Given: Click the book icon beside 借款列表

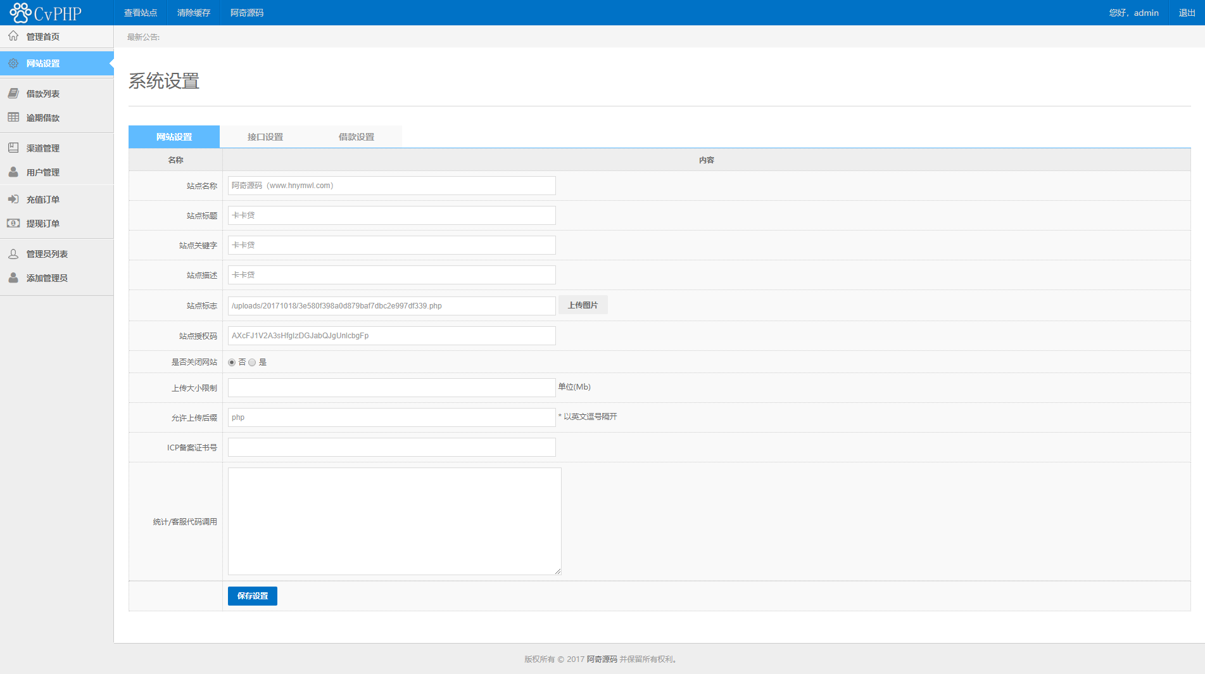Looking at the screenshot, I should pyautogui.click(x=13, y=93).
